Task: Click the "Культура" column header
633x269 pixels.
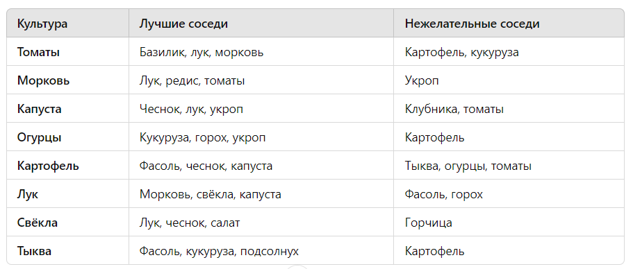Action: 42,24
